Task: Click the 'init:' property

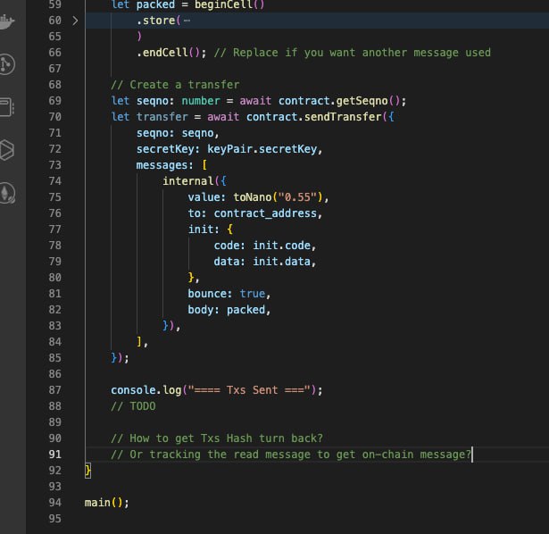Action: coord(204,229)
